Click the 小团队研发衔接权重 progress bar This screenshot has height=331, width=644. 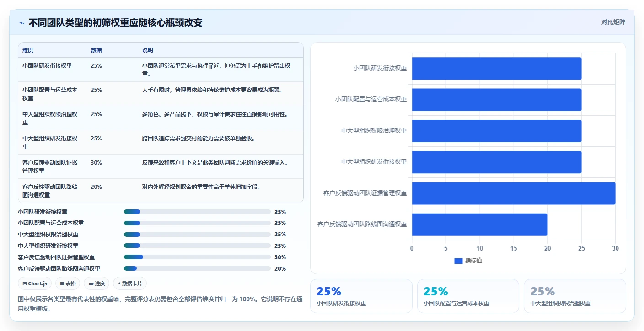(197, 212)
